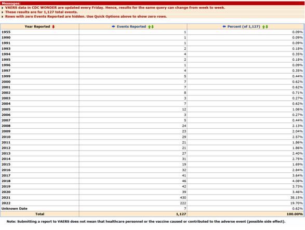Sort Events Reported descending with green down arrow

153,27
